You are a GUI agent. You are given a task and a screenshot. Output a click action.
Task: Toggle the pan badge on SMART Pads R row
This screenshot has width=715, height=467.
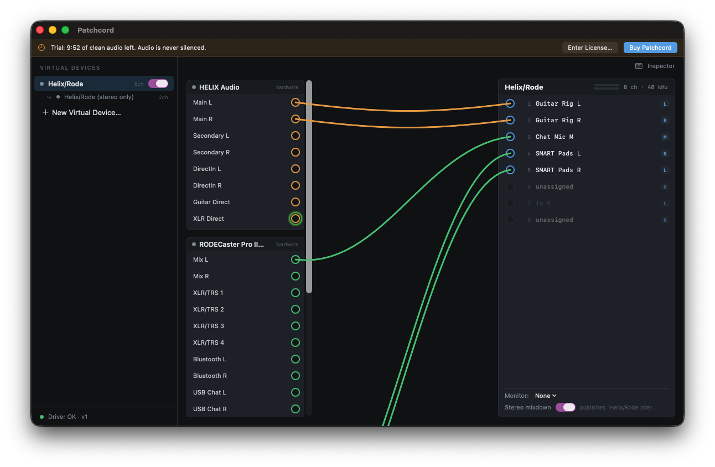[x=665, y=170]
